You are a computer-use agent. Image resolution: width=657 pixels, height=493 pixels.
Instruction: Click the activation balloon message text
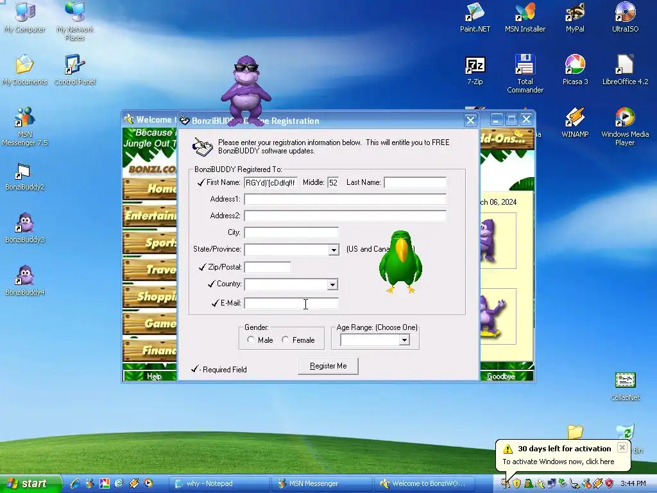[x=558, y=462]
